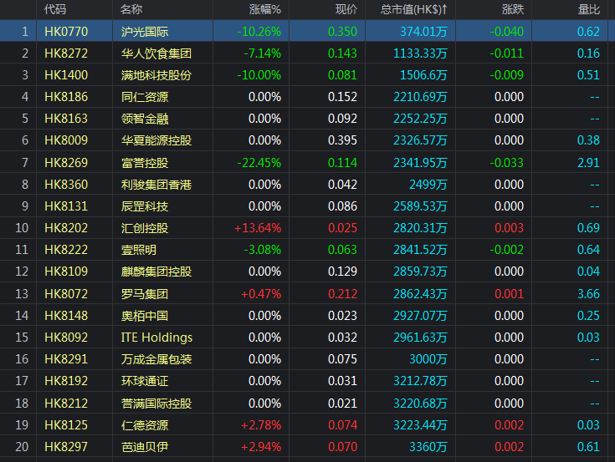This screenshot has height=462, width=615.
Task: Select 同仁资源 name
Action: pos(145,97)
